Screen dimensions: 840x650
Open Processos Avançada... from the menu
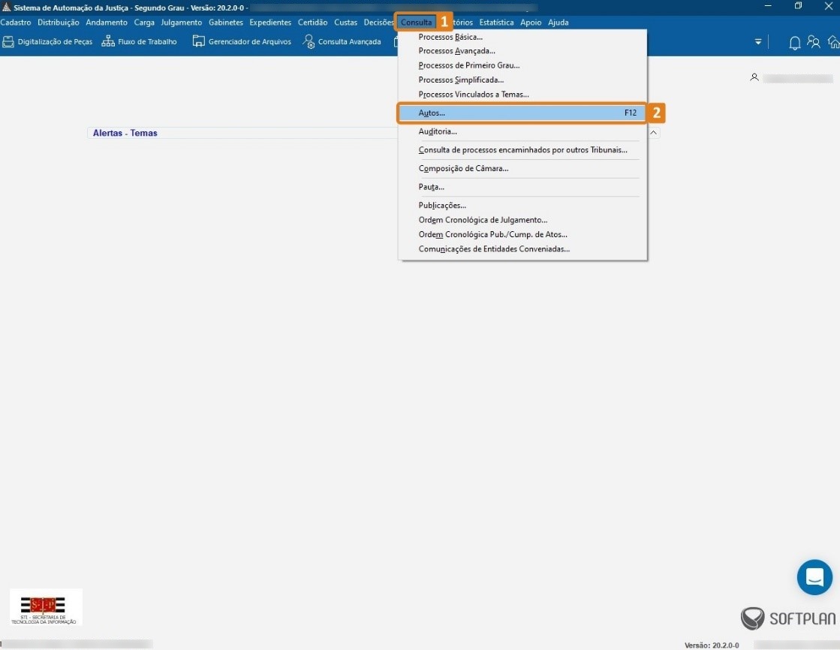(x=456, y=51)
